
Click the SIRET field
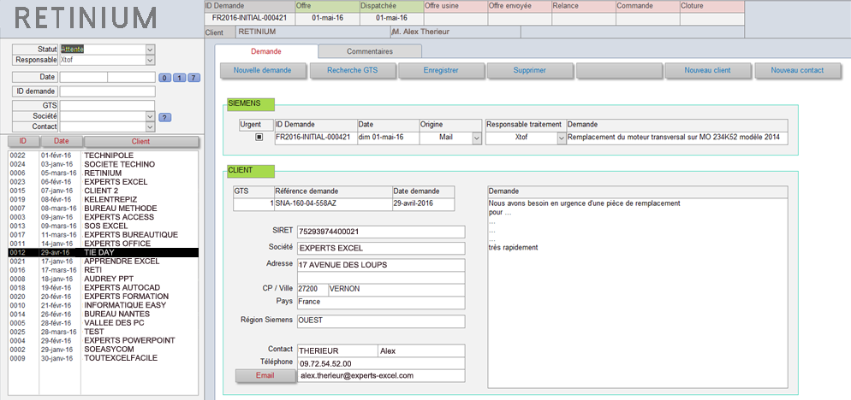[381, 232]
